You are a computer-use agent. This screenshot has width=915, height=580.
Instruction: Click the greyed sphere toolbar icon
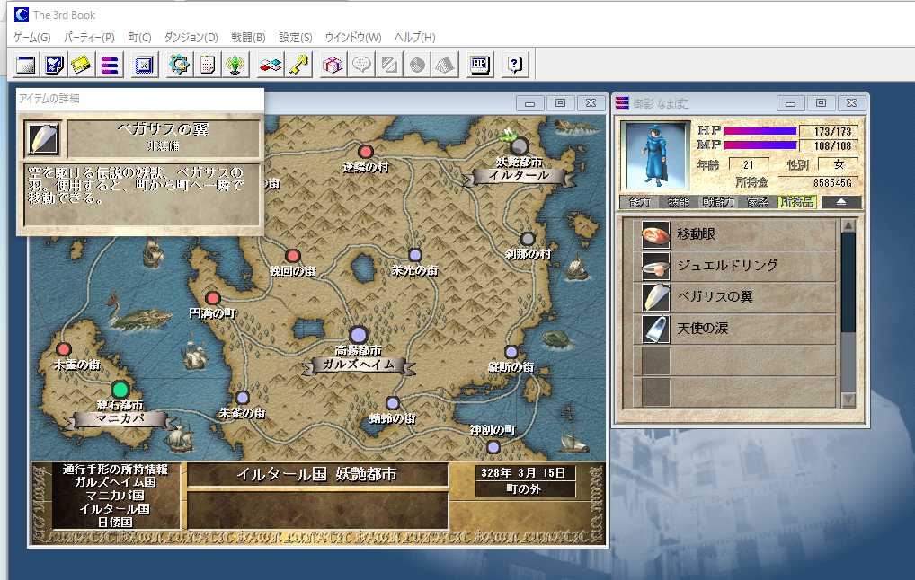pos(417,65)
